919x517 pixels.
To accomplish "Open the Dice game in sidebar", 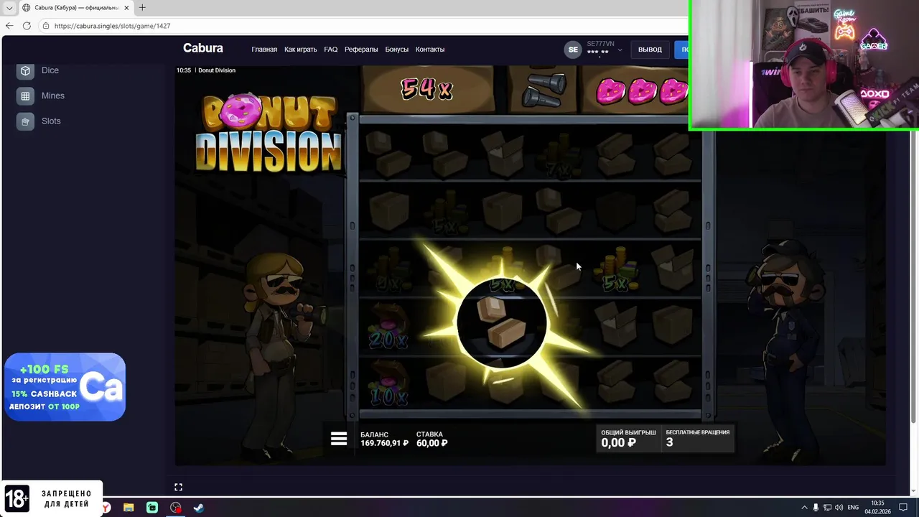I will coord(39,70).
